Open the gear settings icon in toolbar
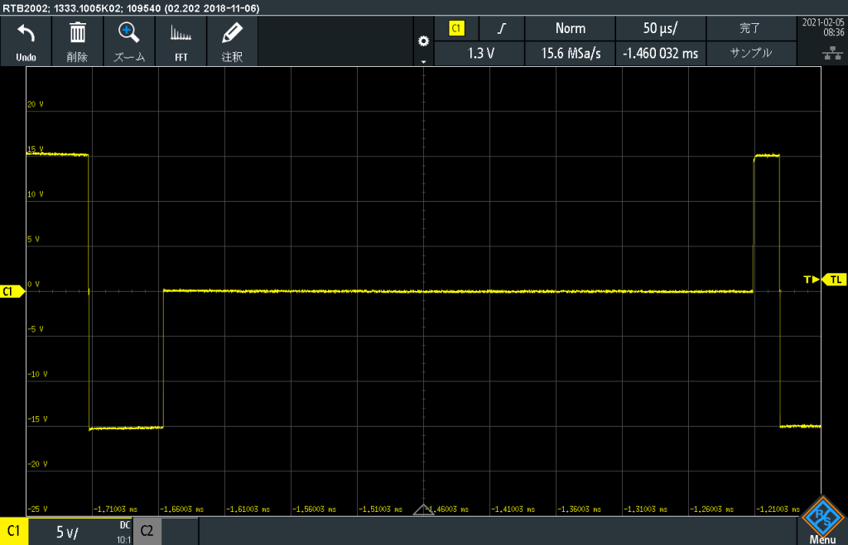 424,41
